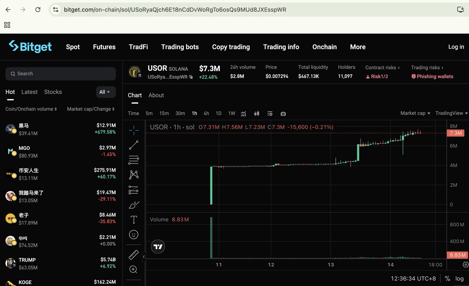The height and width of the screenshot is (286, 469).
Task: Open the All filter dropdown
Action: [x=106, y=92]
